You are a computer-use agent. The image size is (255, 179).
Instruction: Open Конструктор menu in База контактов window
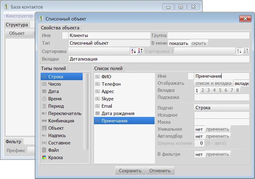19,16
